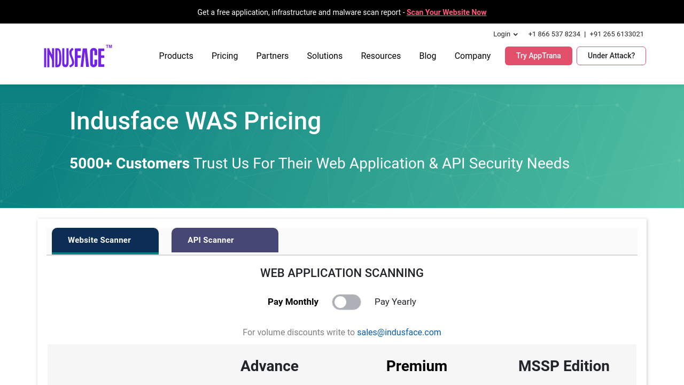The image size is (684, 385).
Task: Click the MSSP Edition plan heading
Action: pyautogui.click(x=564, y=366)
